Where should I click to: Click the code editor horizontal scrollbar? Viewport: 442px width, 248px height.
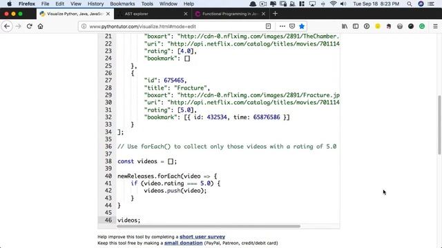pyautogui.click(x=209, y=226)
